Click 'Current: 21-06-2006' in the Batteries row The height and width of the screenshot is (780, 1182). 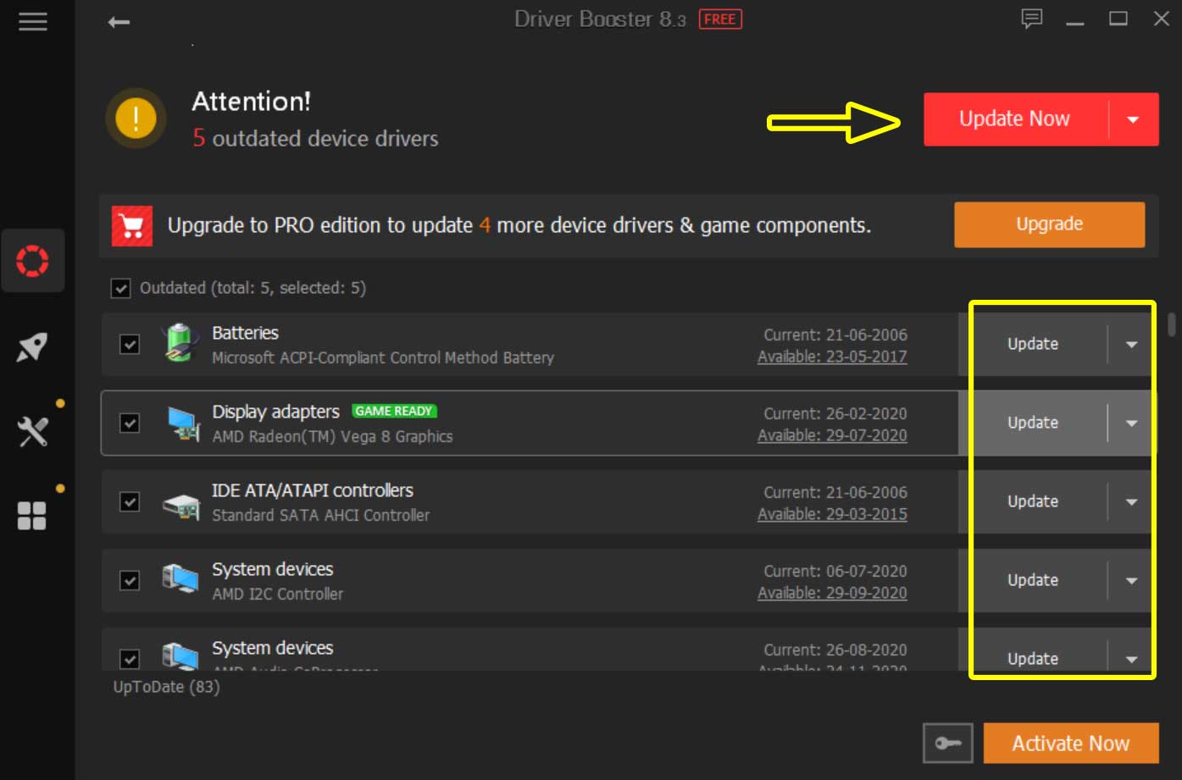click(835, 335)
